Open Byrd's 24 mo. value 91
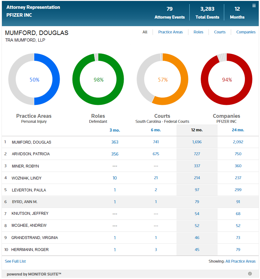Viewport: 260px width, 279px height. coord(238,202)
